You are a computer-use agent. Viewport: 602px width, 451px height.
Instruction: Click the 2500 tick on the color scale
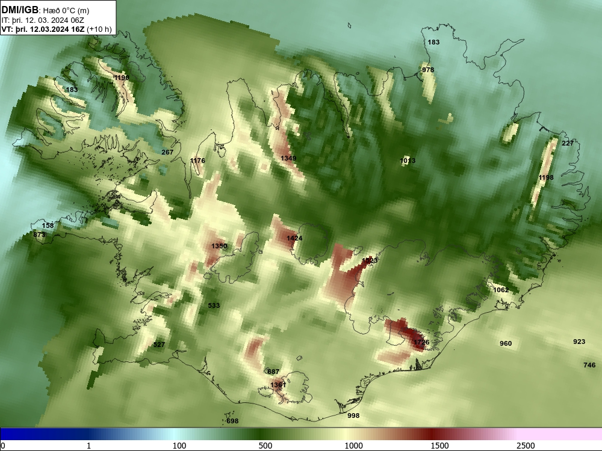click(526, 446)
